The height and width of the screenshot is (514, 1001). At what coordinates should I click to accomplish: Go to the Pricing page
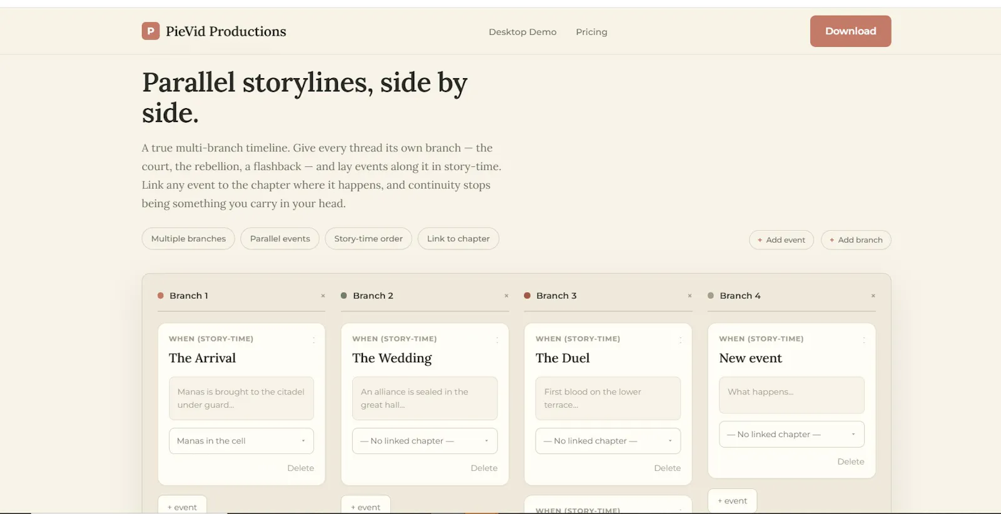pyautogui.click(x=591, y=32)
